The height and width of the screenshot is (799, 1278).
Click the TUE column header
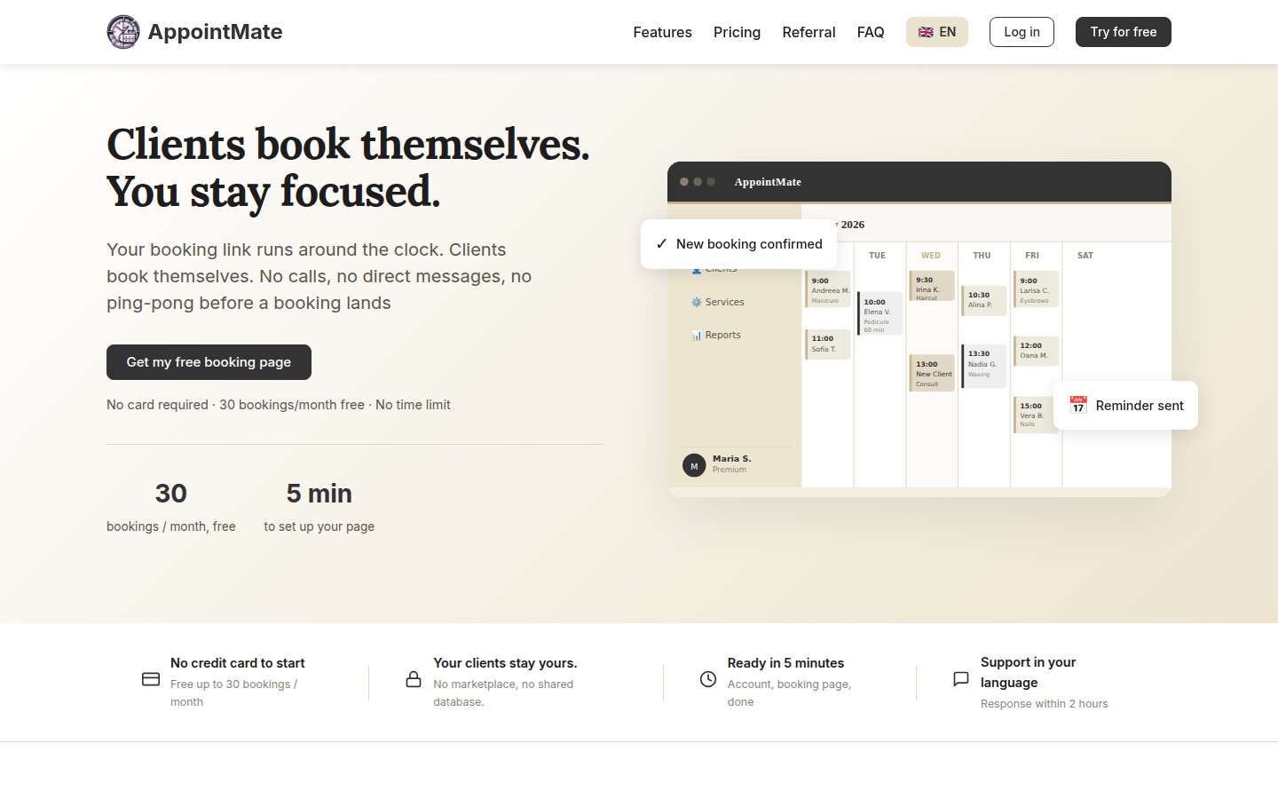pos(877,256)
